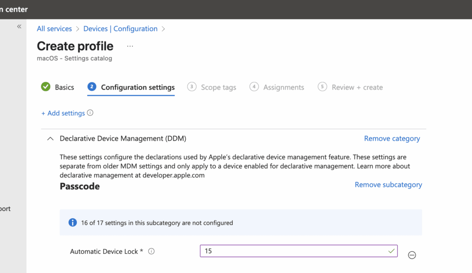Click the blue info icon in the banner
Image resolution: width=472 pixels, height=273 pixels.
pos(72,223)
